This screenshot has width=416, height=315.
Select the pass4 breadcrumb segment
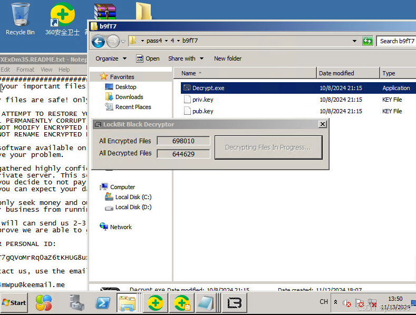pyautogui.click(x=154, y=41)
